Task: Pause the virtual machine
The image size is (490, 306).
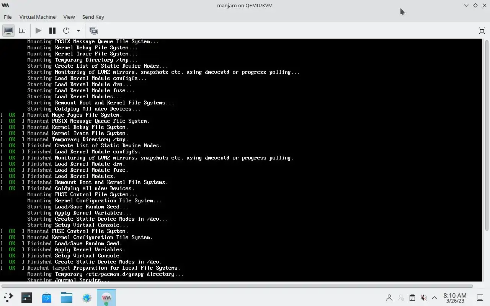Action: coord(52,31)
